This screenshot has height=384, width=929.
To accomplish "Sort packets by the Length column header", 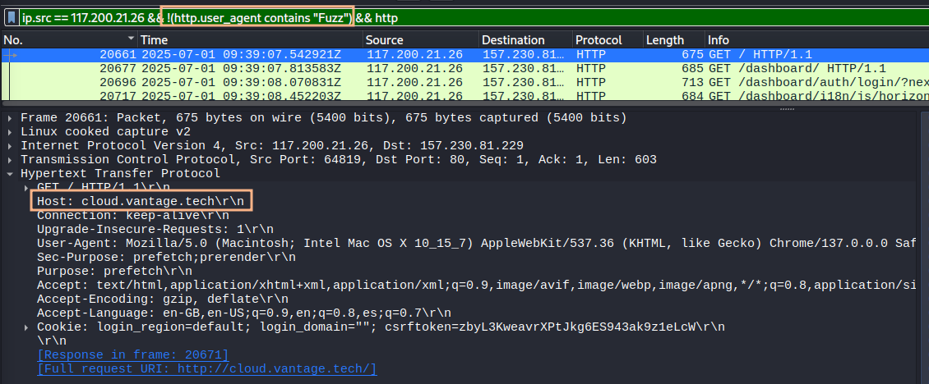I will 673,40.
